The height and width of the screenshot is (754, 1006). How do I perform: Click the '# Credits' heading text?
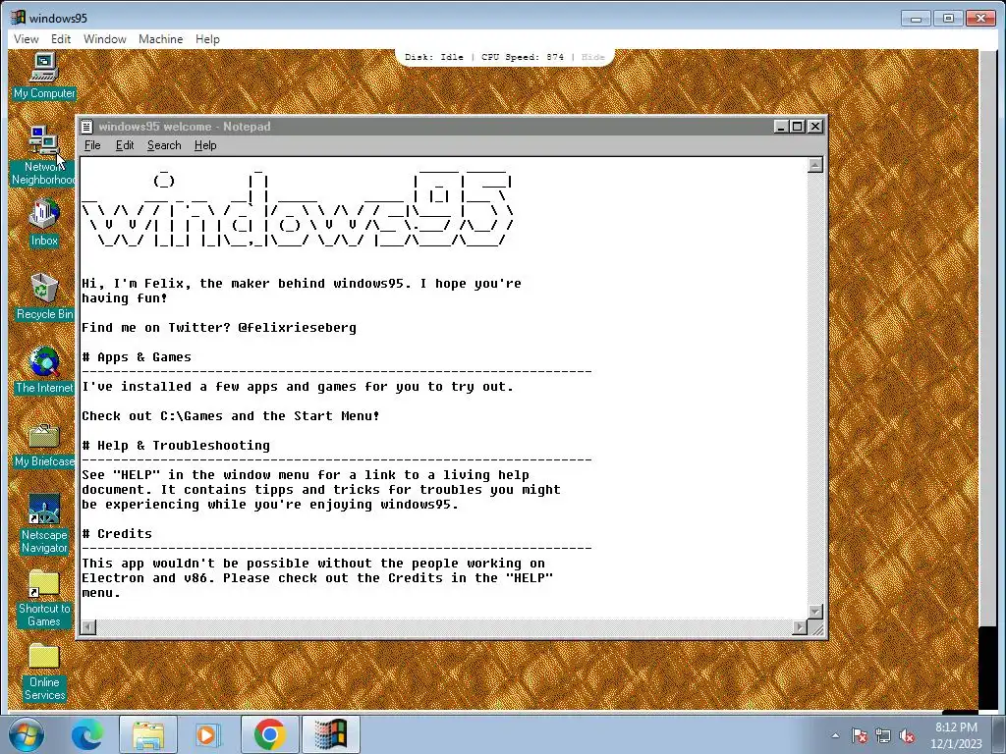[118, 534]
